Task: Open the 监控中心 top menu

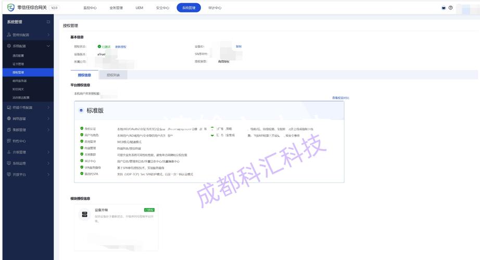Action: (90, 8)
